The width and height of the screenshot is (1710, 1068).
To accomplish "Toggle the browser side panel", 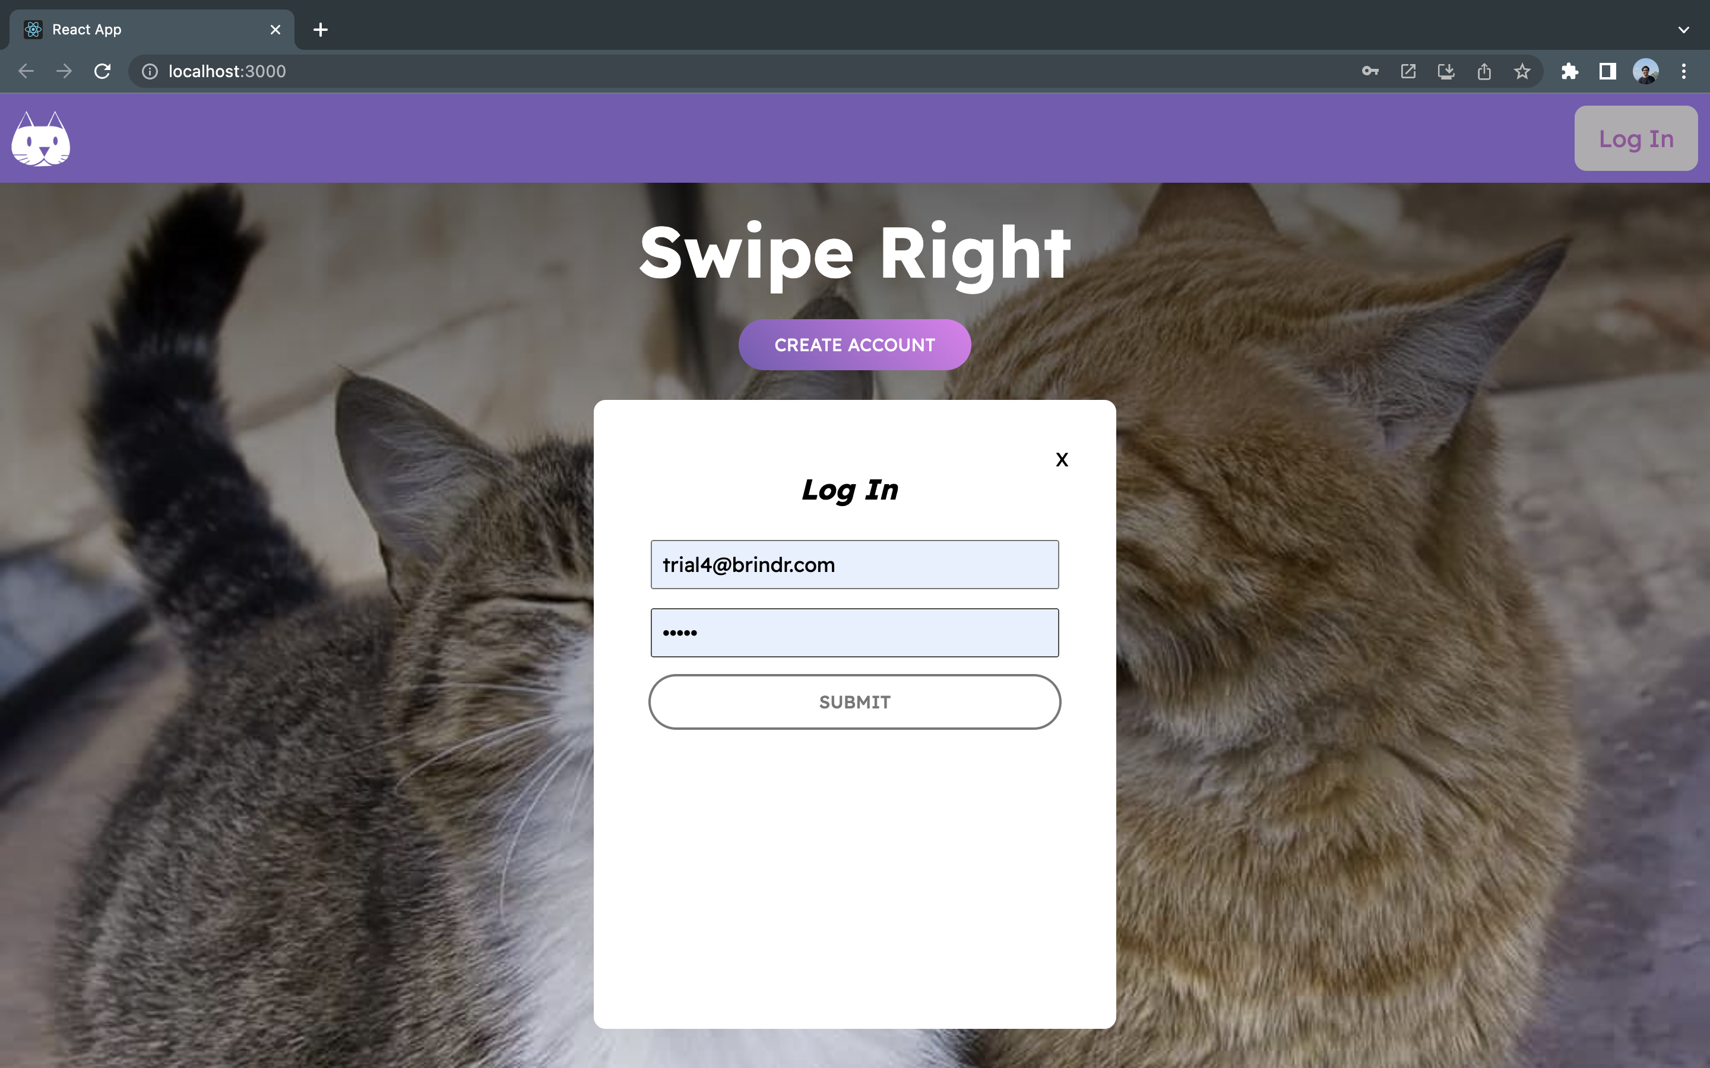I will [1607, 71].
